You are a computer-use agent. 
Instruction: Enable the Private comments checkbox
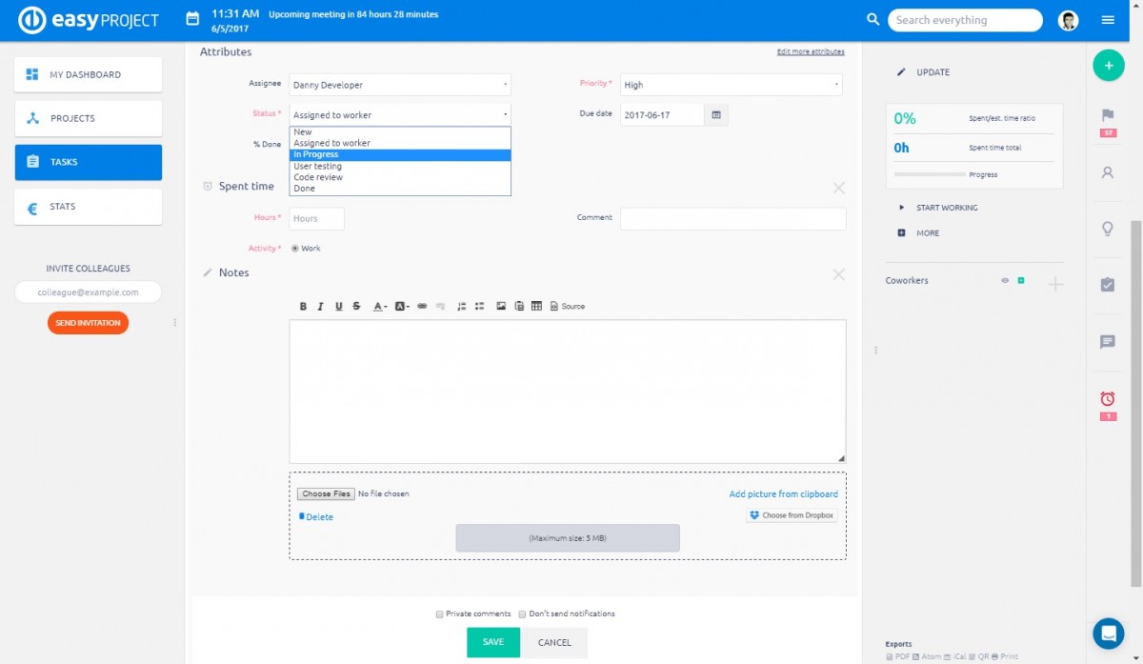pos(440,614)
